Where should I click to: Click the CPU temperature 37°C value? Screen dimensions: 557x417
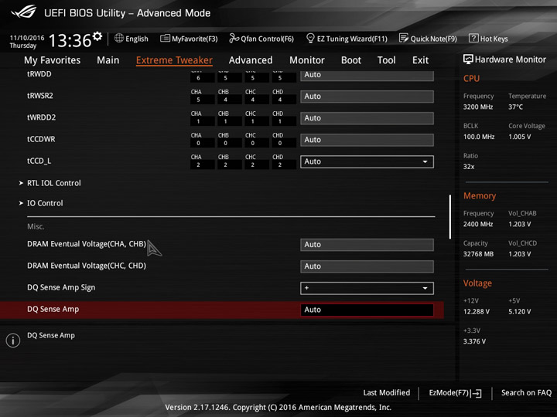[515, 107]
